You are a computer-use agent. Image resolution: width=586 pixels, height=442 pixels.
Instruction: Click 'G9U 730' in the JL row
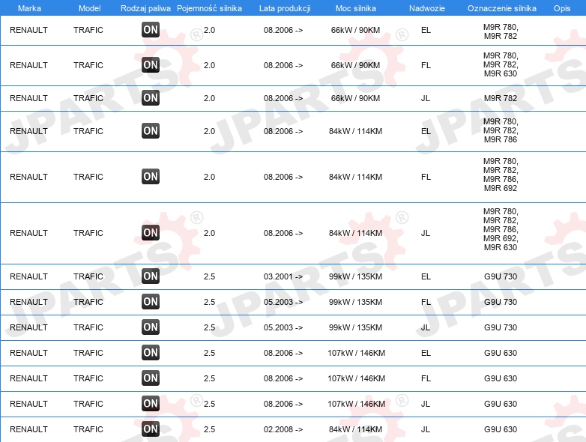(x=501, y=327)
